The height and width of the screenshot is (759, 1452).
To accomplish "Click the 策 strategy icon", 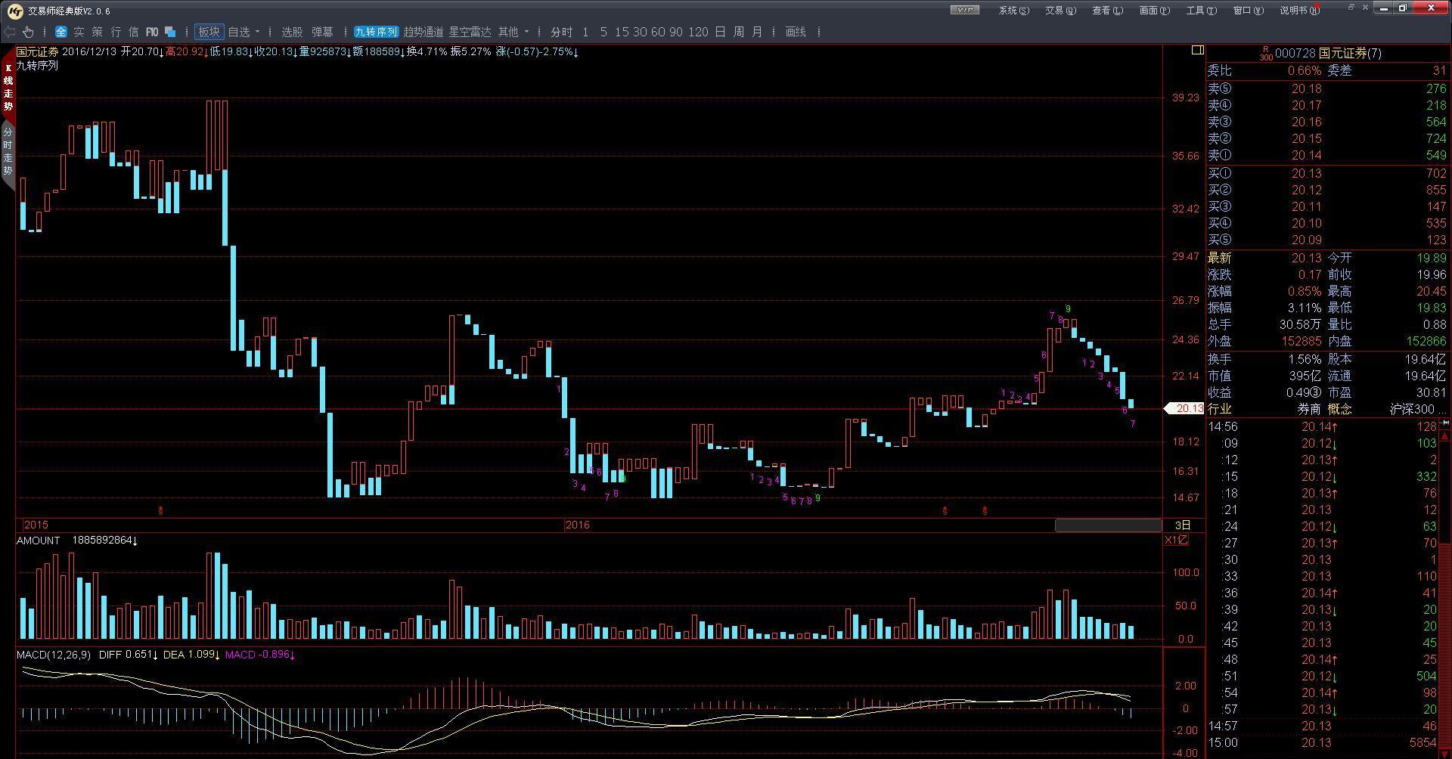I will (x=98, y=32).
